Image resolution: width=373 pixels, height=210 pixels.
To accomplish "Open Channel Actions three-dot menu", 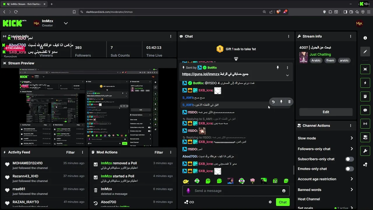I will coord(351,126).
